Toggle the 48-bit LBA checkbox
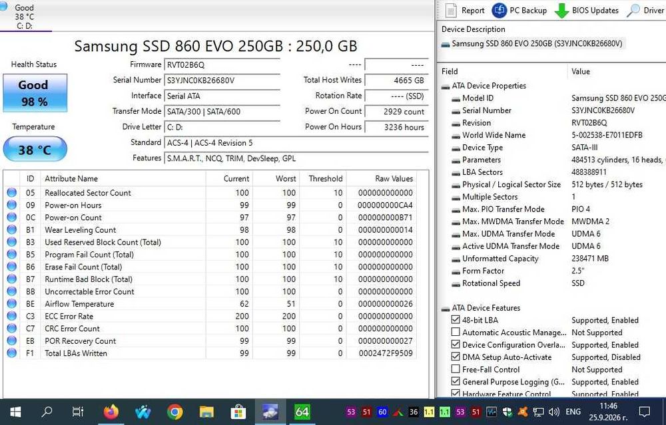 pos(456,320)
